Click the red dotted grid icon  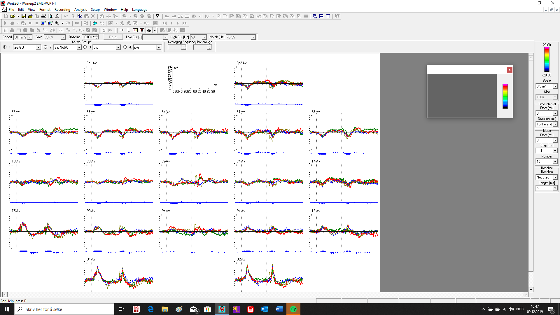135,30
